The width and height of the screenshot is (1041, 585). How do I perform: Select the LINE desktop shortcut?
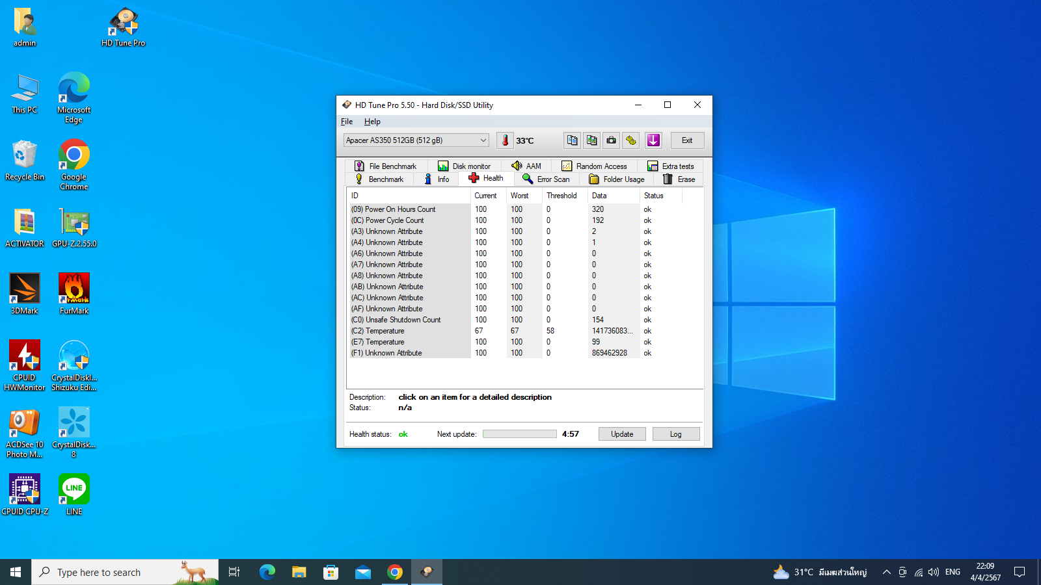74,495
